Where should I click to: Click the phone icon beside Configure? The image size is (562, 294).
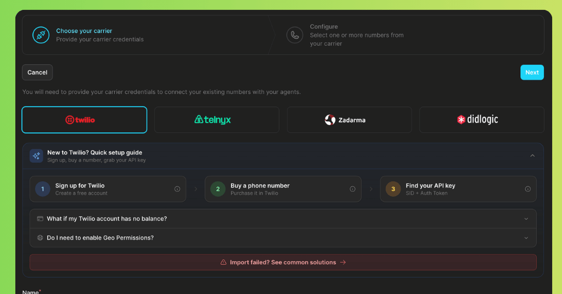coord(295,35)
